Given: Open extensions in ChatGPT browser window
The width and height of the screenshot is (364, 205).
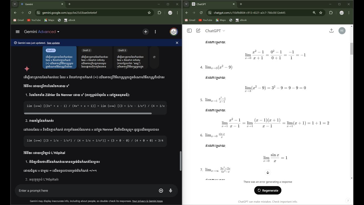Looking at the screenshot, I should click(x=331, y=13).
